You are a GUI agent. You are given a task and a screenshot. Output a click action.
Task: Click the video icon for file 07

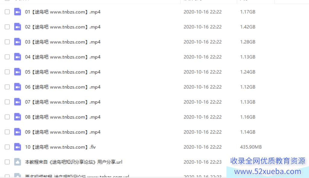pyautogui.click(x=17, y=102)
